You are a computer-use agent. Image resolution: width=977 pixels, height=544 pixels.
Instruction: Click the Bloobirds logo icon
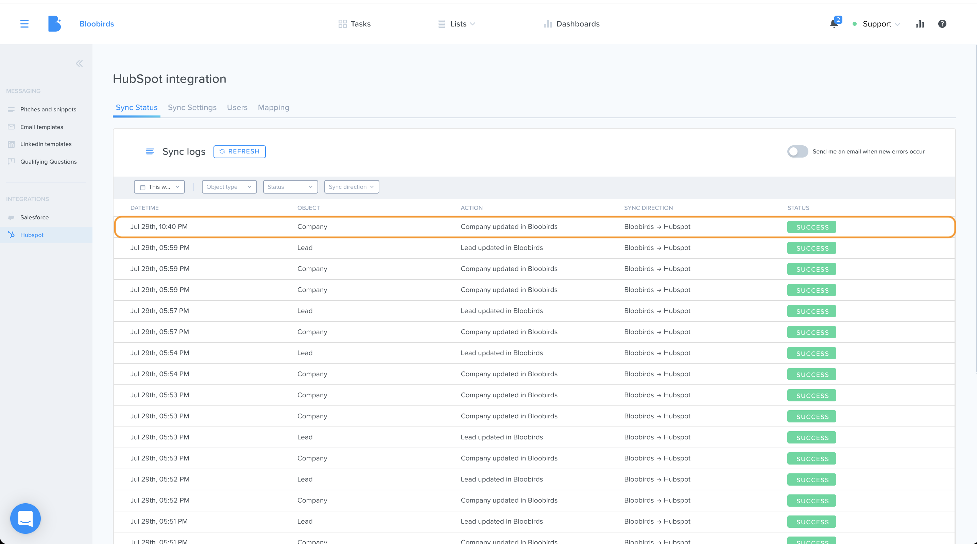pos(55,24)
